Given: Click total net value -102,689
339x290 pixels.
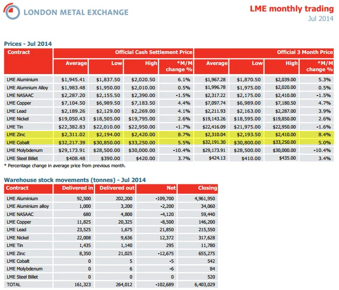Looking at the screenshot, I should click(164, 285).
